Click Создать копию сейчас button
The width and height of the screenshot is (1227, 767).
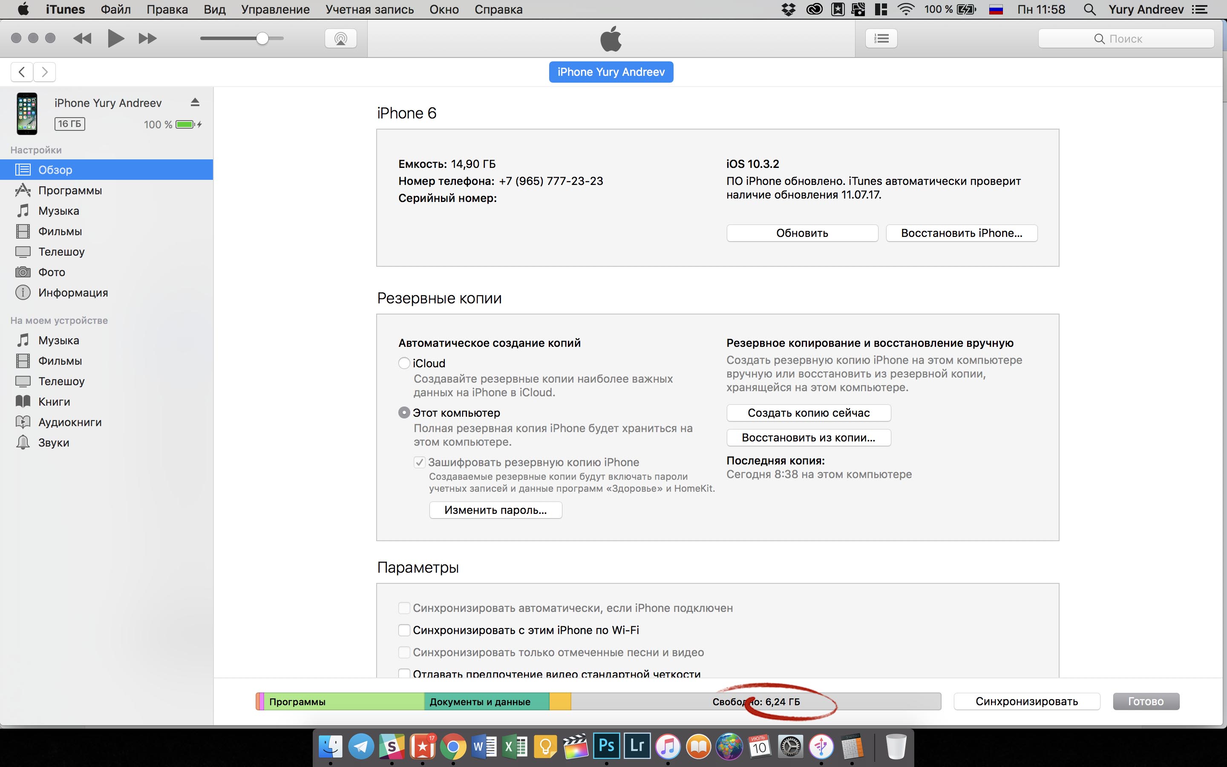coord(808,413)
